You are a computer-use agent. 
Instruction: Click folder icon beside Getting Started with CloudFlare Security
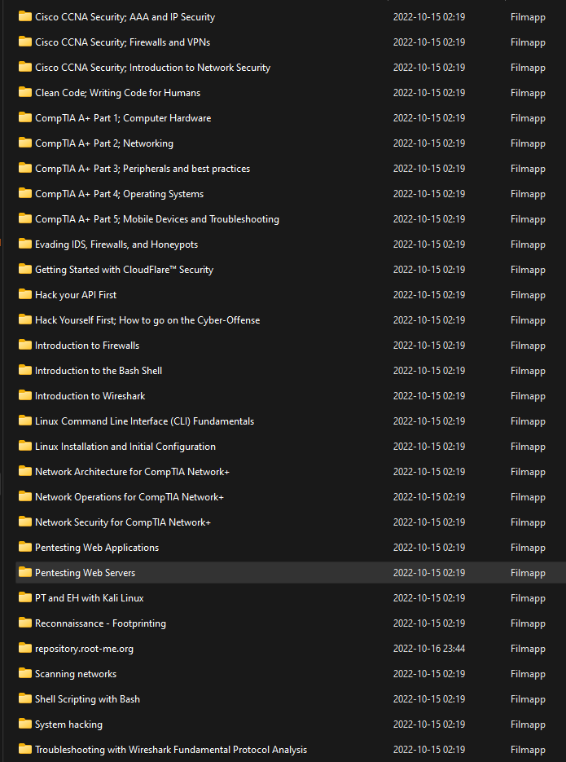click(x=25, y=269)
